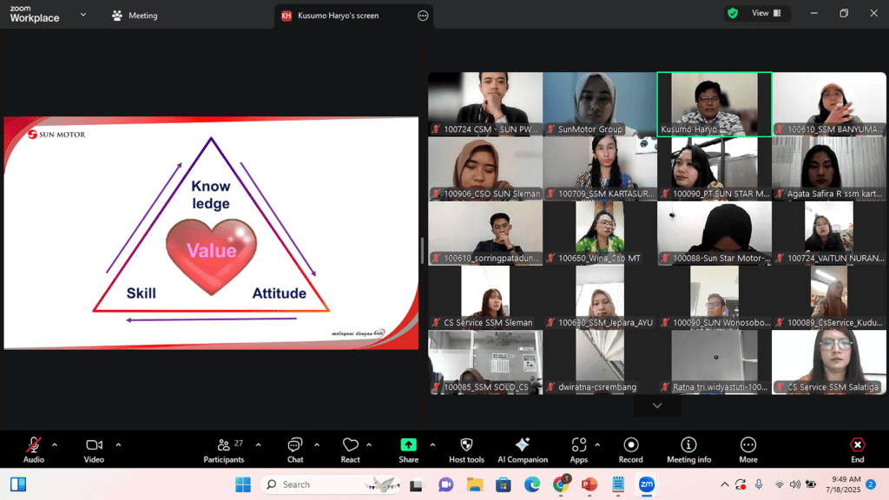Viewport: 889px width, 500px height.
Task: Unmute microphone with Audio button
Action: (34, 448)
